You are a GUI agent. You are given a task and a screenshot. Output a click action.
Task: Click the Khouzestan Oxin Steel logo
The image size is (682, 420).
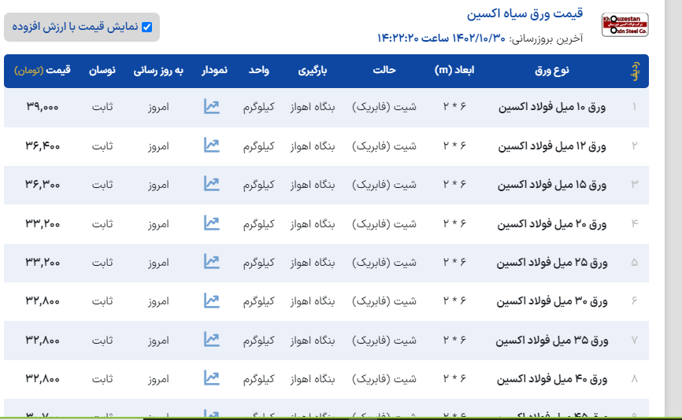click(625, 25)
